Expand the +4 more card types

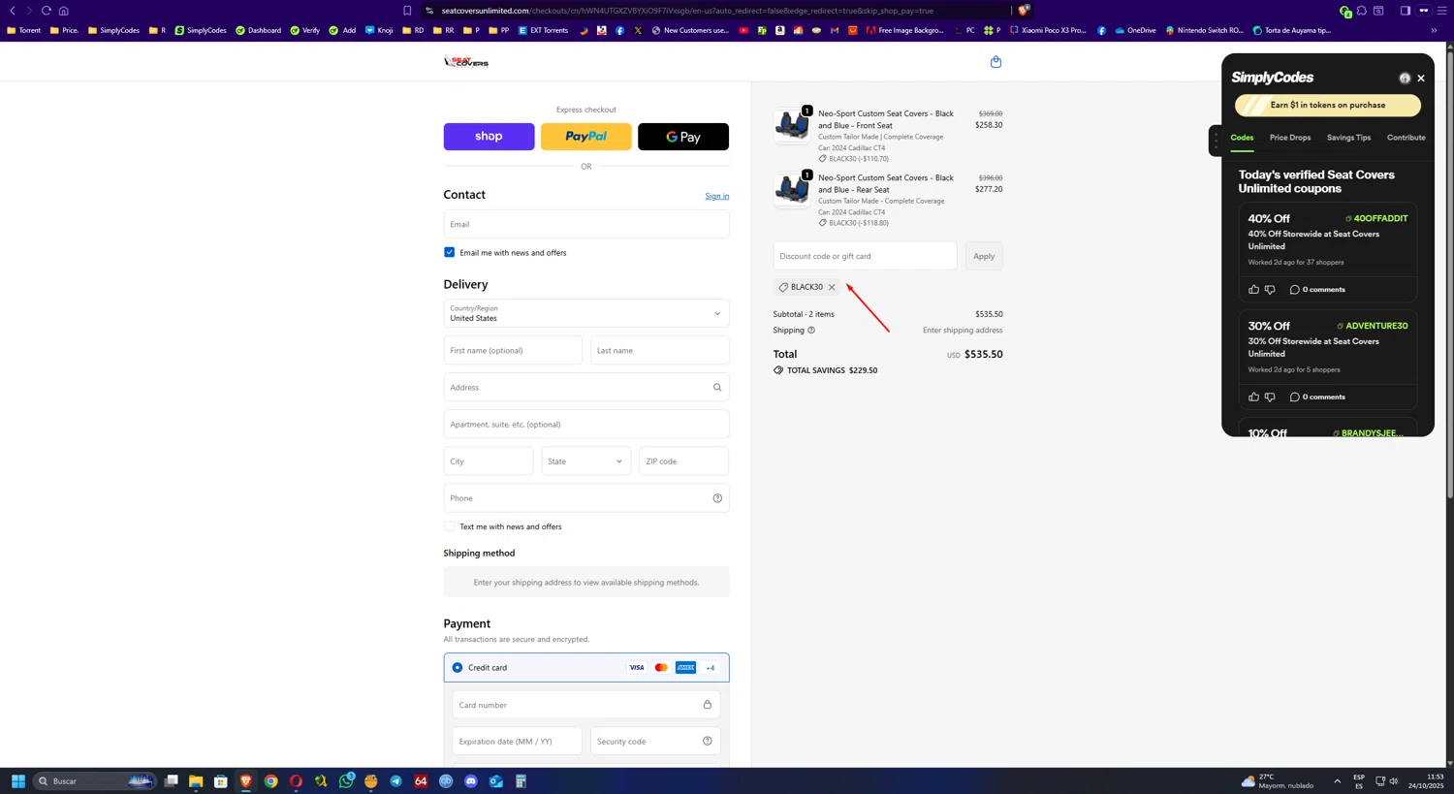(x=711, y=668)
